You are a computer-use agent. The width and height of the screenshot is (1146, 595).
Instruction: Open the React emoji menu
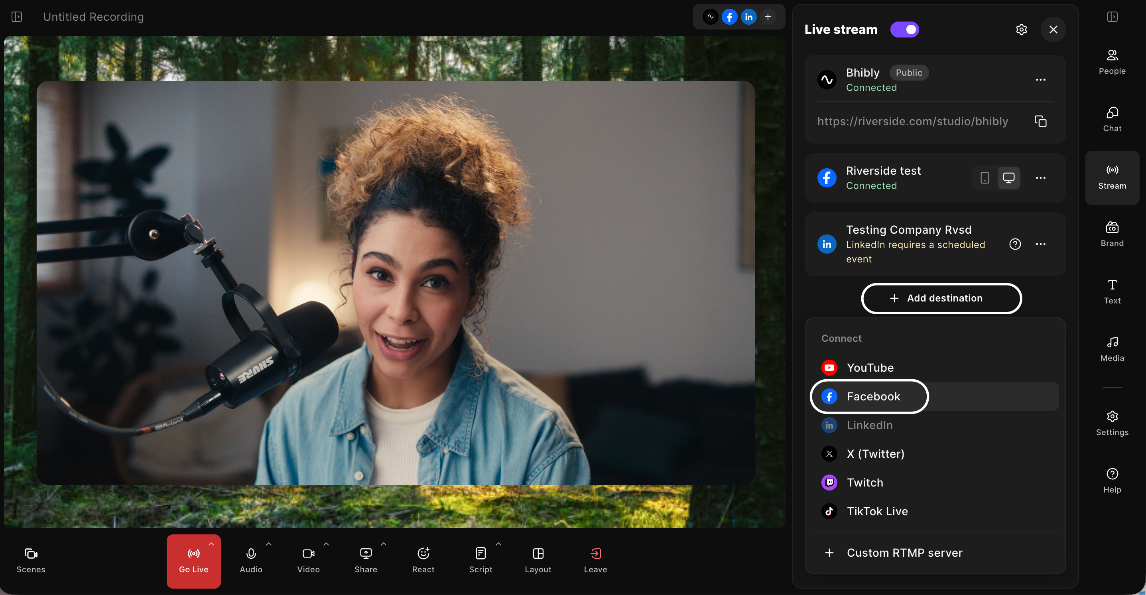pyautogui.click(x=423, y=561)
